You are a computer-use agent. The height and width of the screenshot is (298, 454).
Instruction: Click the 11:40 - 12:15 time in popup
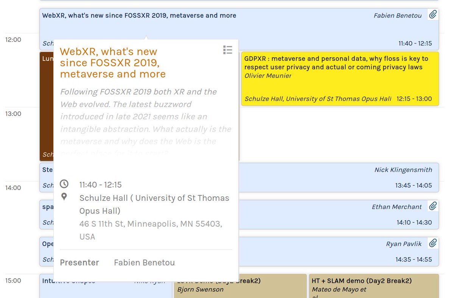click(100, 185)
